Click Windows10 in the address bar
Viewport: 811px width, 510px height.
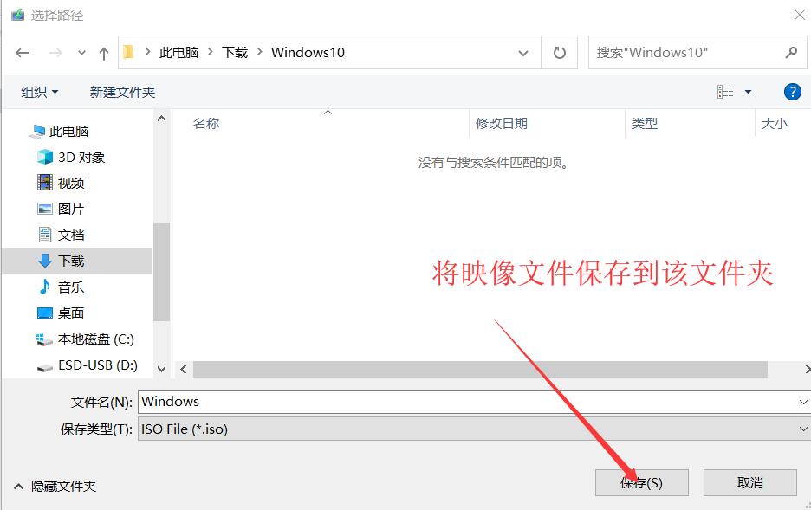tap(308, 52)
